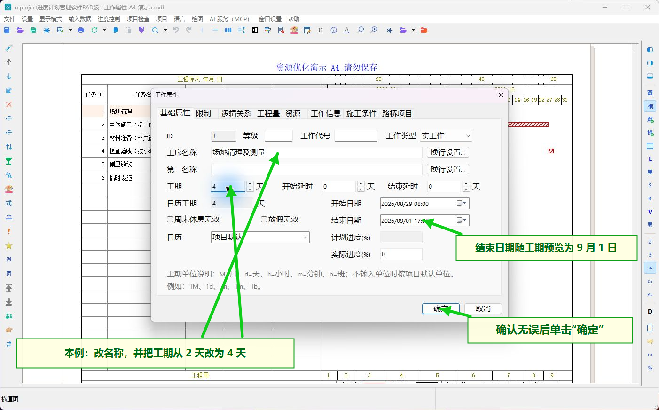Open the AI 服务 (MCP) menu
The image size is (659, 410).
[x=229, y=19]
